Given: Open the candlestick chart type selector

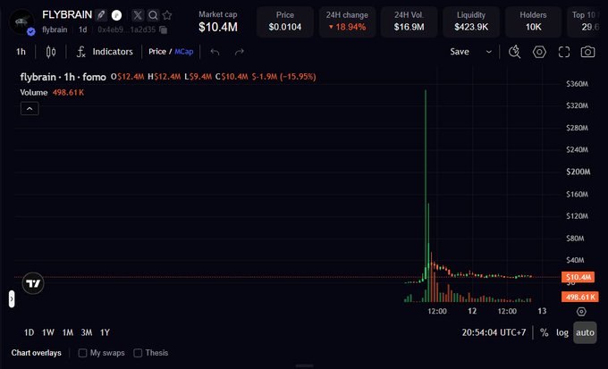Looking at the screenshot, I should 51,52.
